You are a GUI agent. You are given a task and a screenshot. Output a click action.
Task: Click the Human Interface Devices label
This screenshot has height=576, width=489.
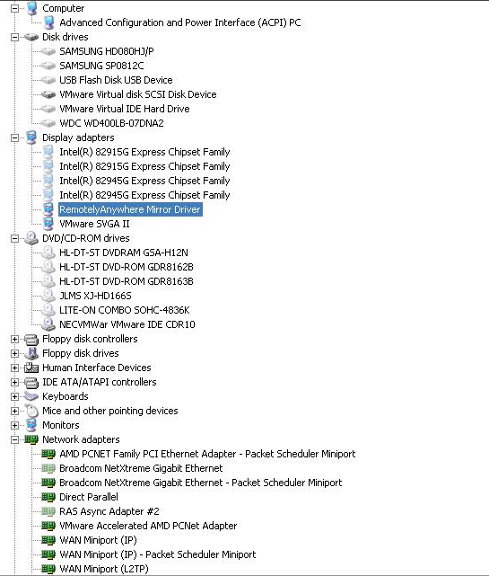tap(97, 368)
